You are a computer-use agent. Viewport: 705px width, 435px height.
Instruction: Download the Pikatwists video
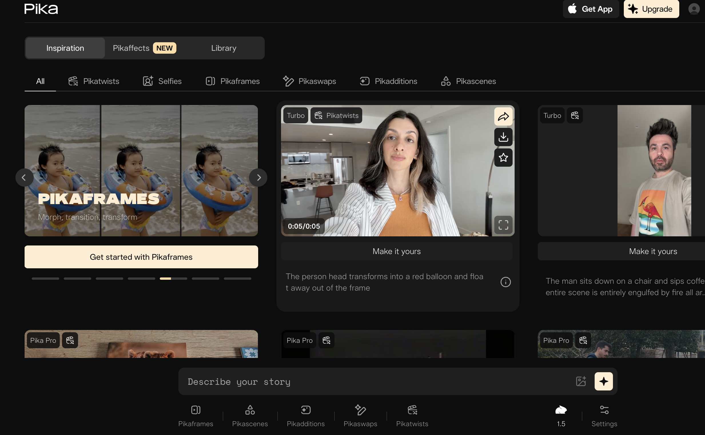pos(503,137)
